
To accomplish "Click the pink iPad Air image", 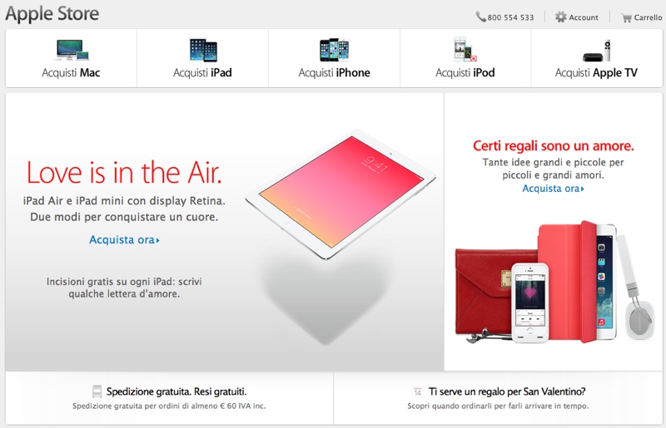I will [x=340, y=194].
